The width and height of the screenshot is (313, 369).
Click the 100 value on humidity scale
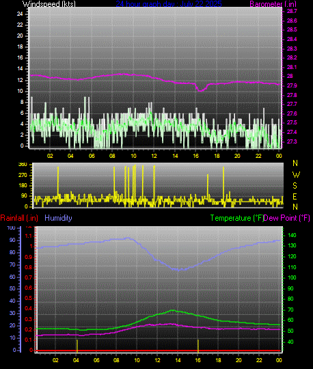point(11,228)
